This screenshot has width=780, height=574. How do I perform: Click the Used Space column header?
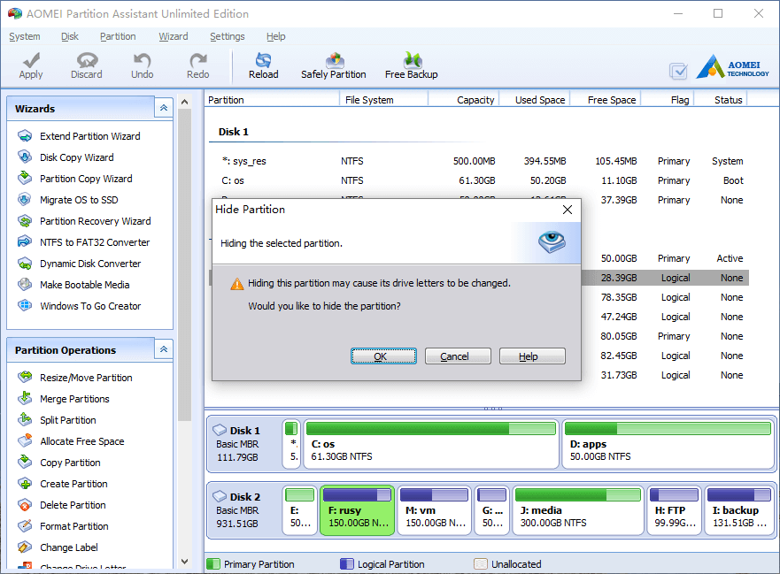click(x=535, y=100)
